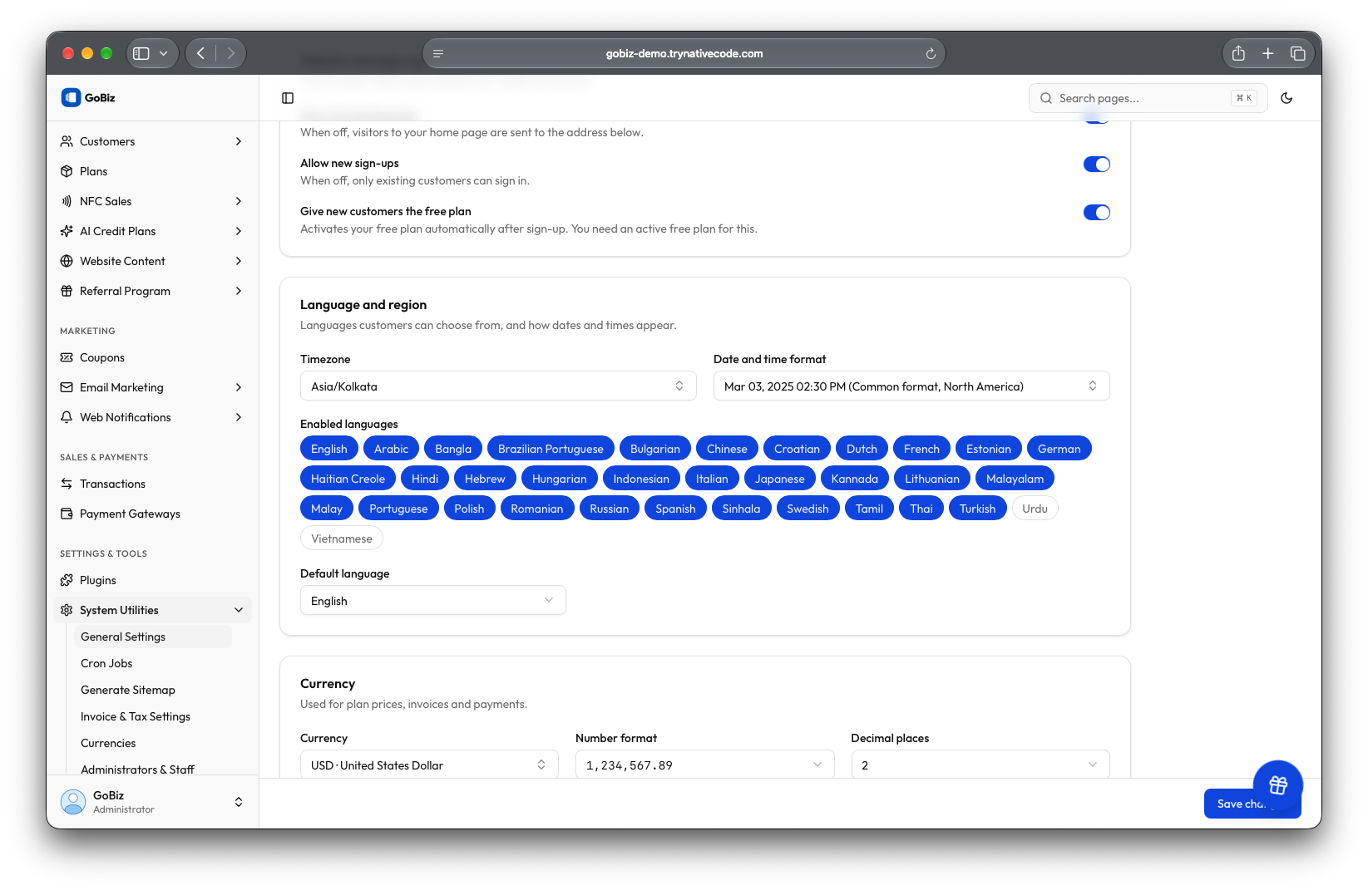Disable the Japanese language chip
Image resolution: width=1368 pixels, height=890 pixels.
click(x=779, y=479)
